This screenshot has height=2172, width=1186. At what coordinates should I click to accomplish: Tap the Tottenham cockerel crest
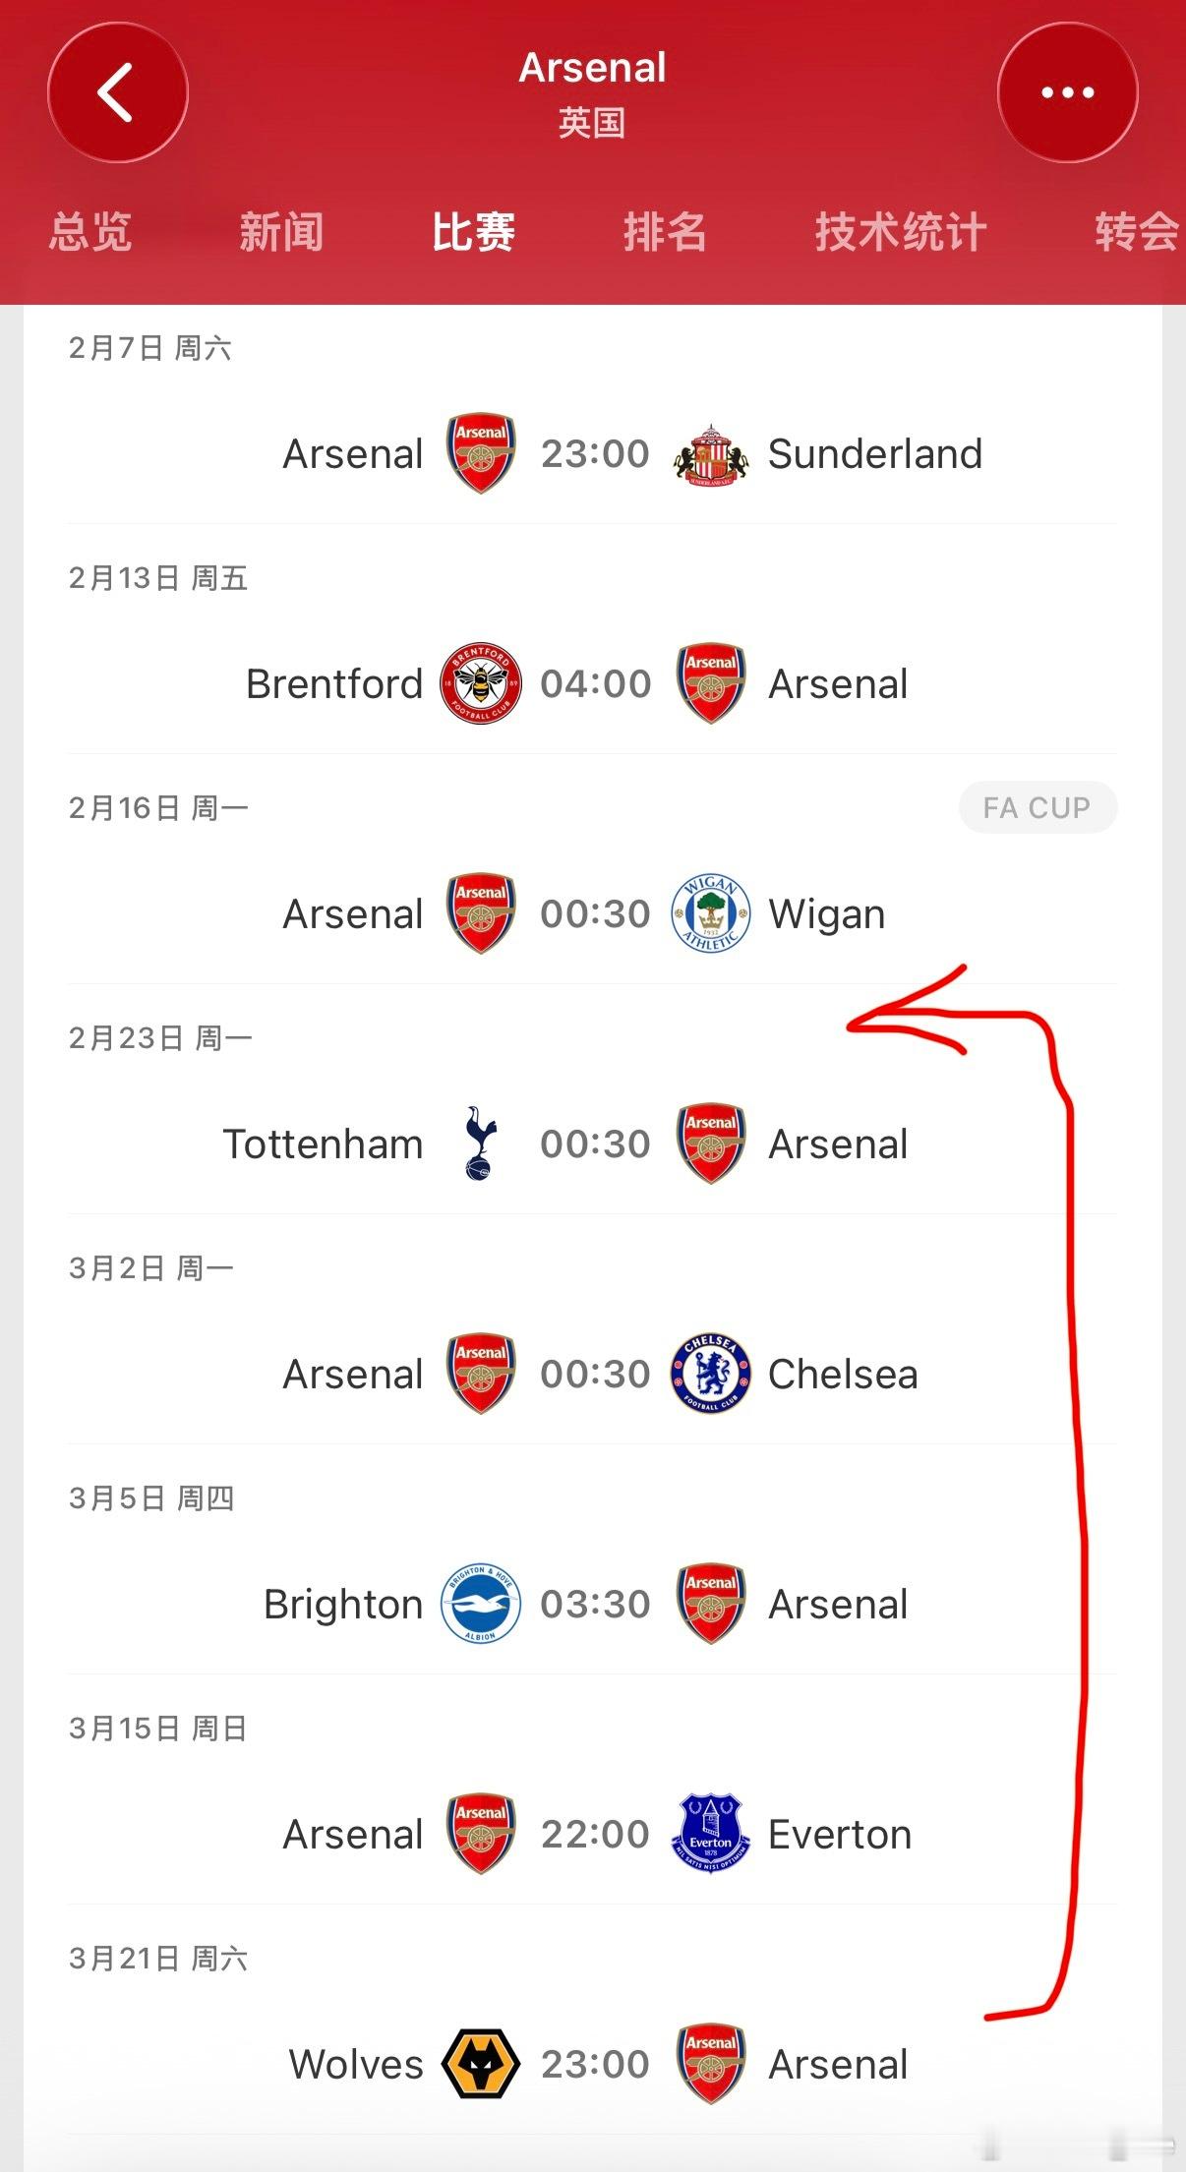point(480,1143)
